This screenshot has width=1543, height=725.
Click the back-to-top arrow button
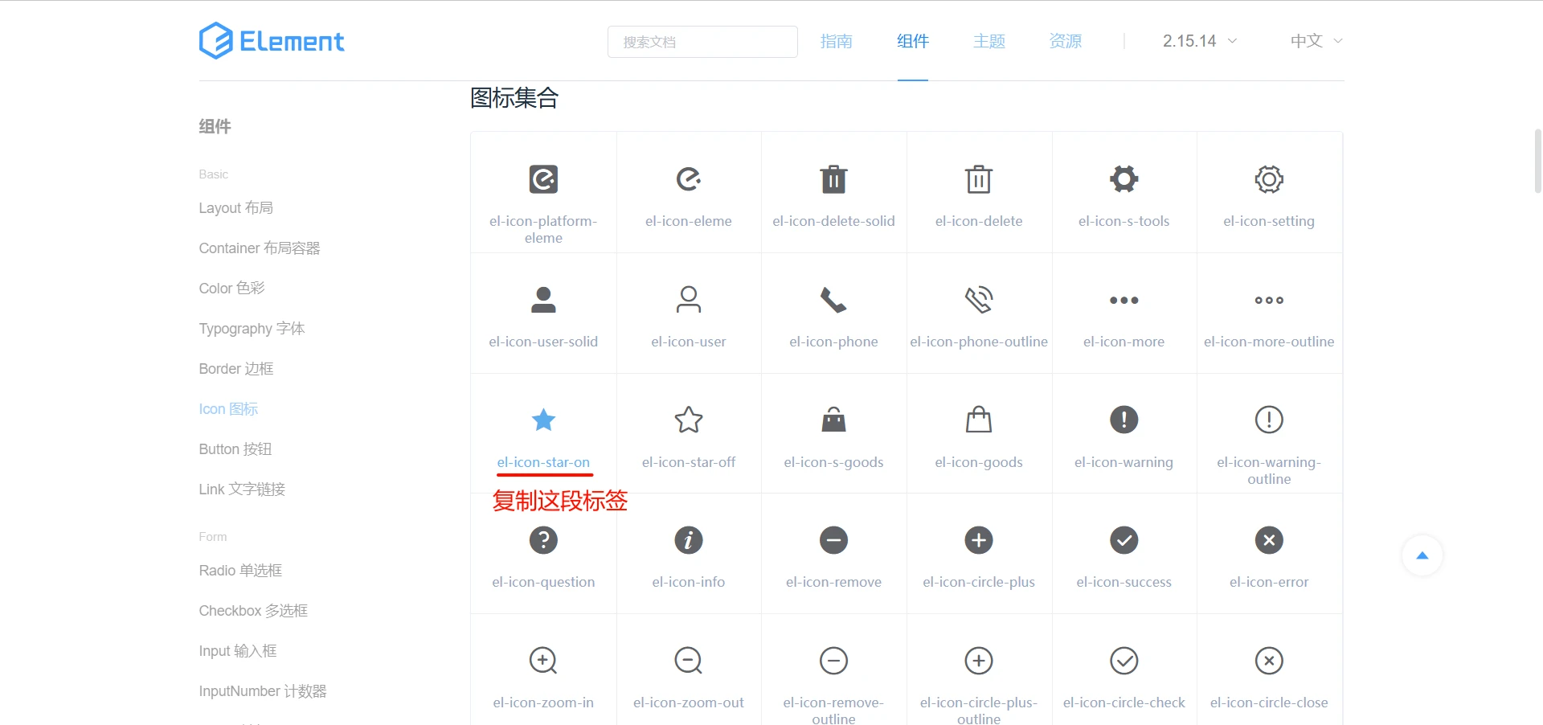coord(1422,555)
